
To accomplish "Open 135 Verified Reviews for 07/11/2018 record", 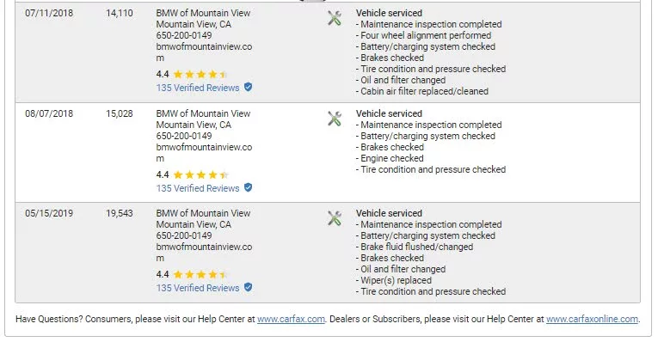I will coord(198,88).
